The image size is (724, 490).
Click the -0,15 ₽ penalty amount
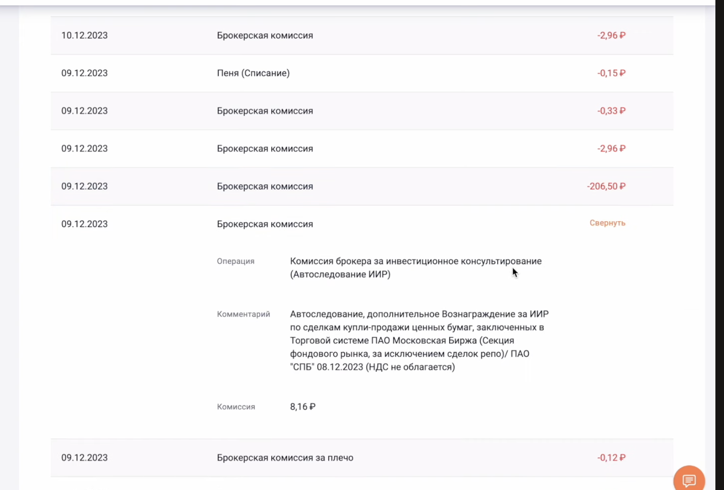611,73
